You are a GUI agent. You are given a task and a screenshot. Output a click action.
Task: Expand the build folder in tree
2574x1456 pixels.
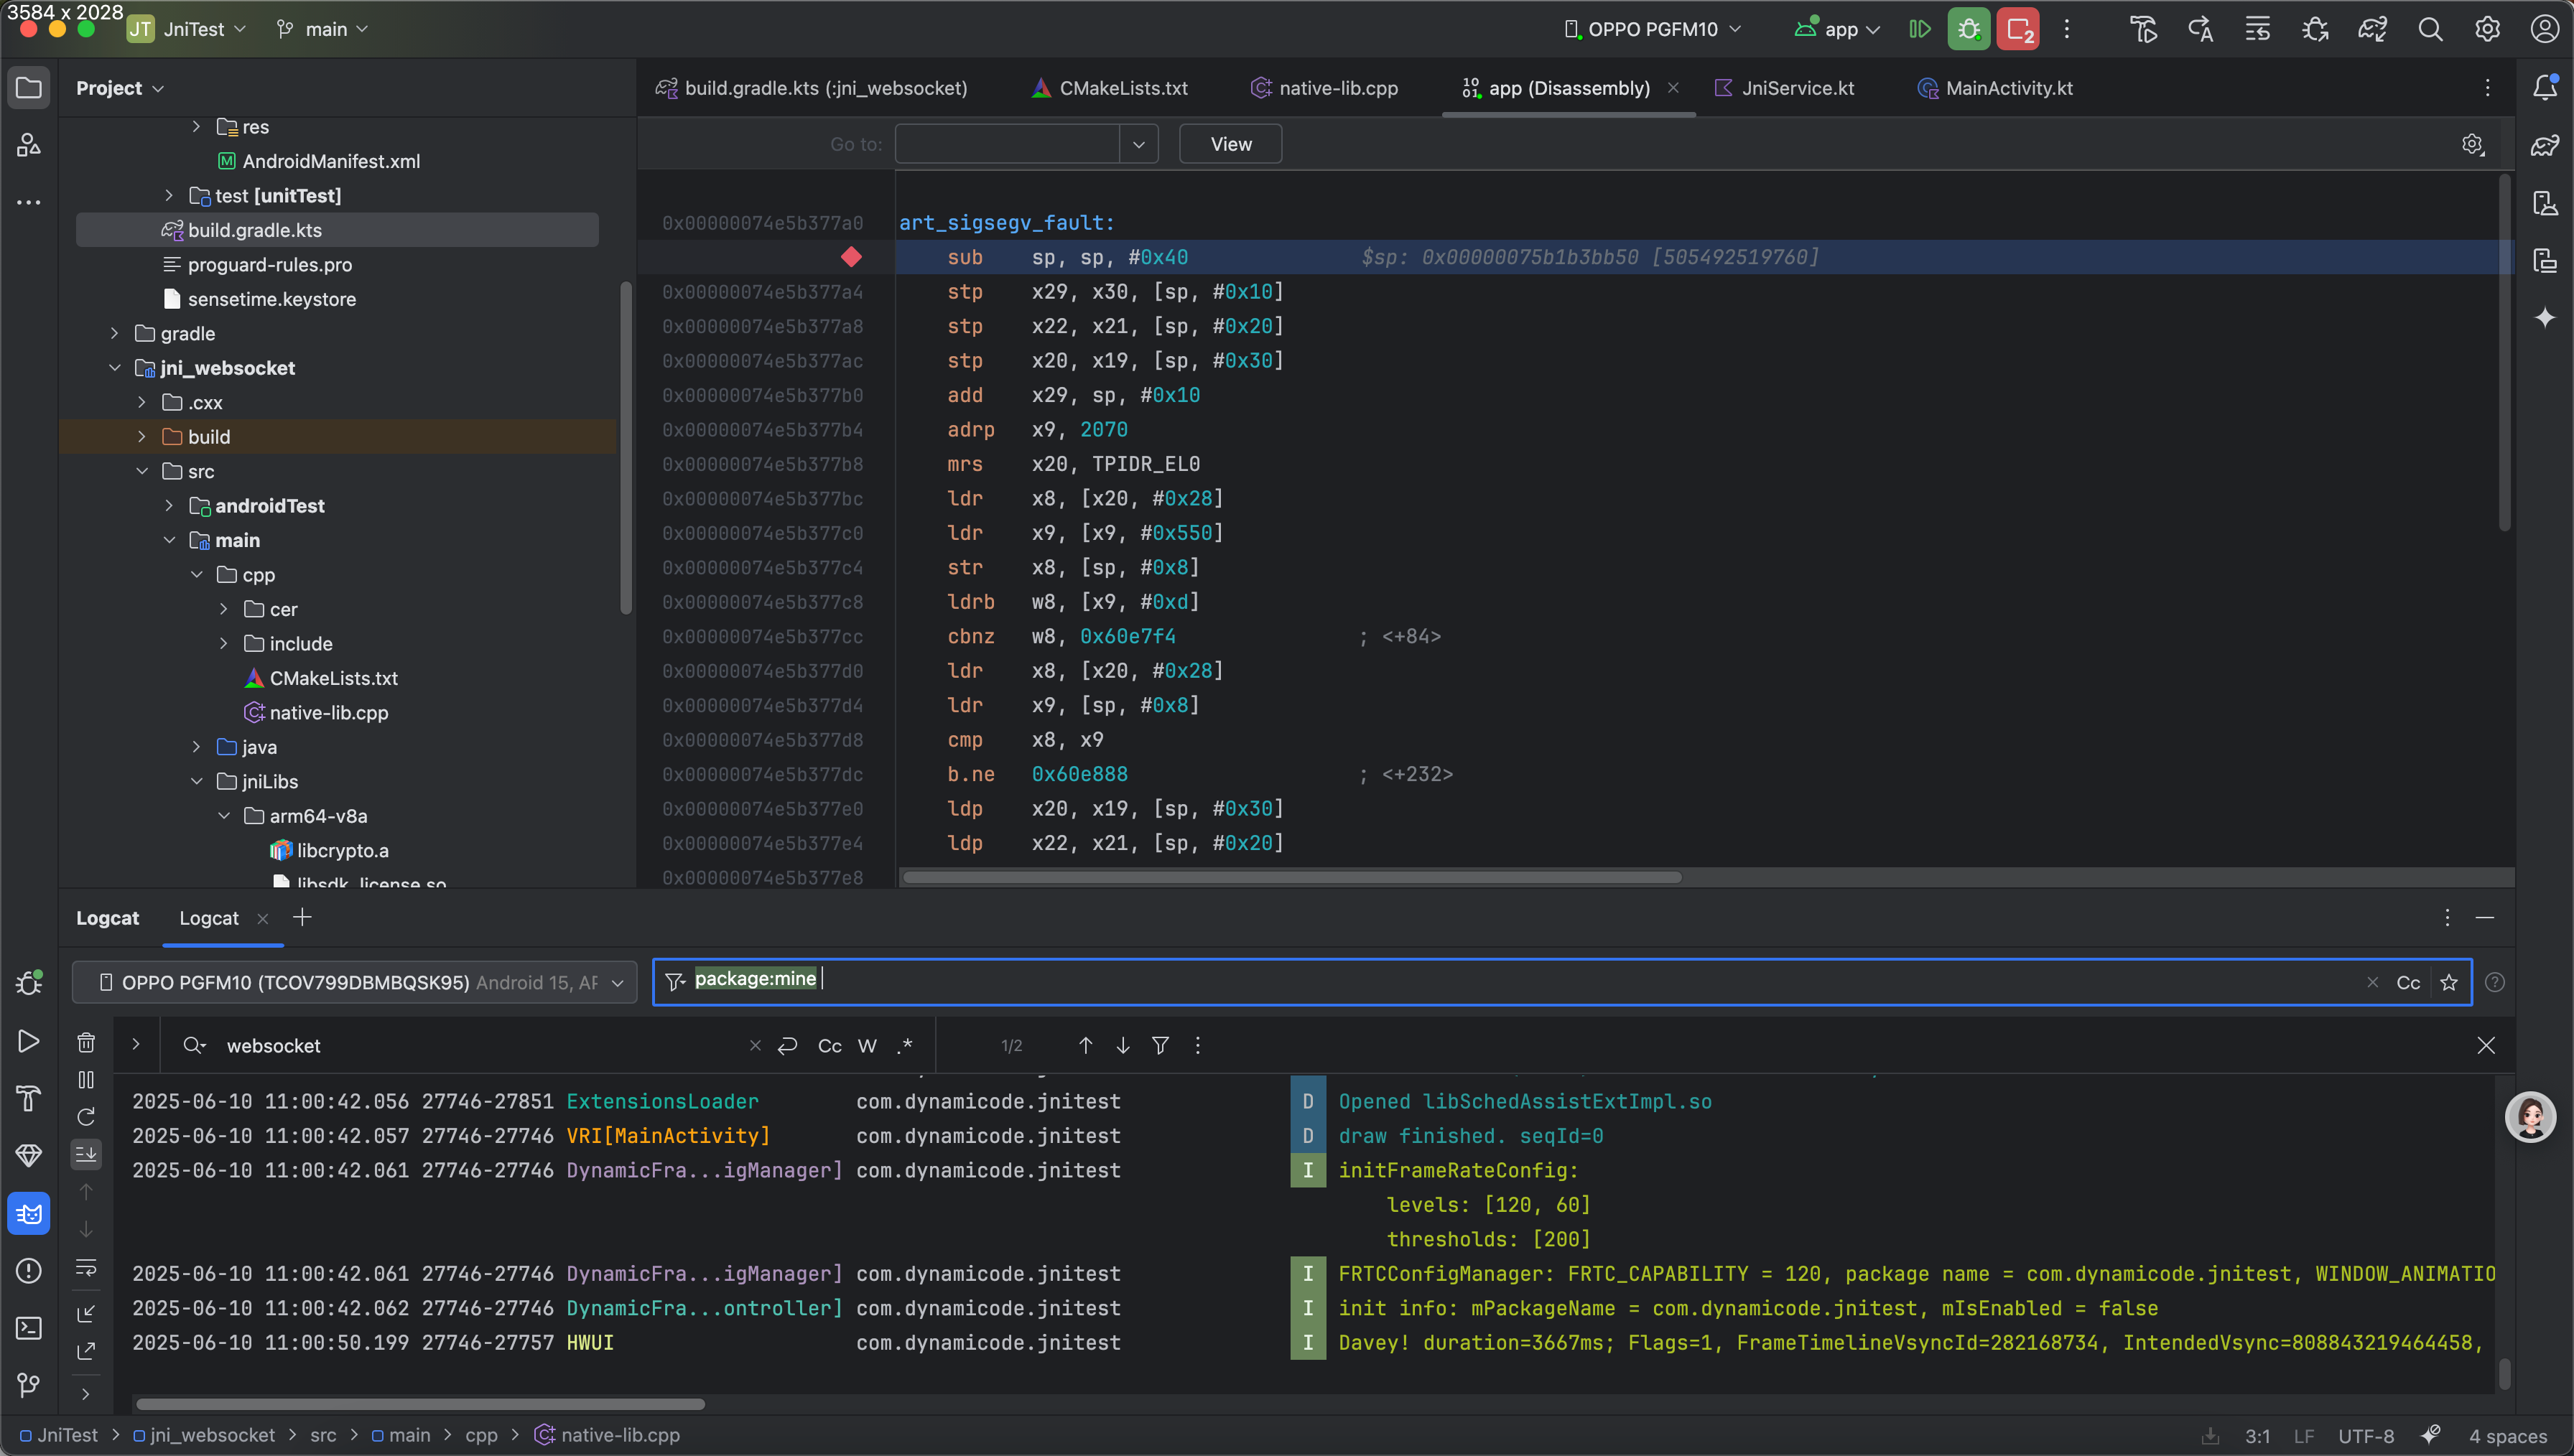pos(142,437)
